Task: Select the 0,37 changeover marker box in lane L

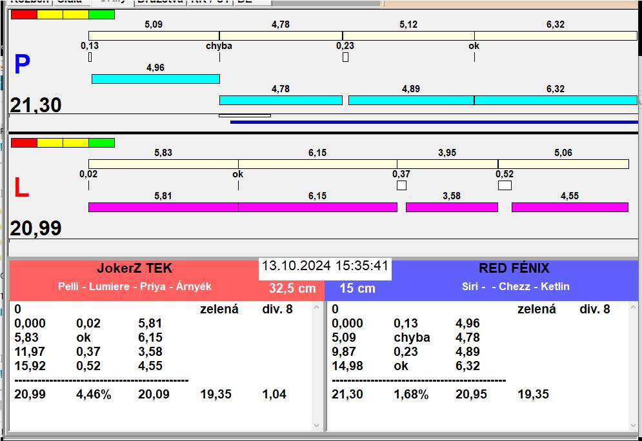Action: tap(402, 185)
